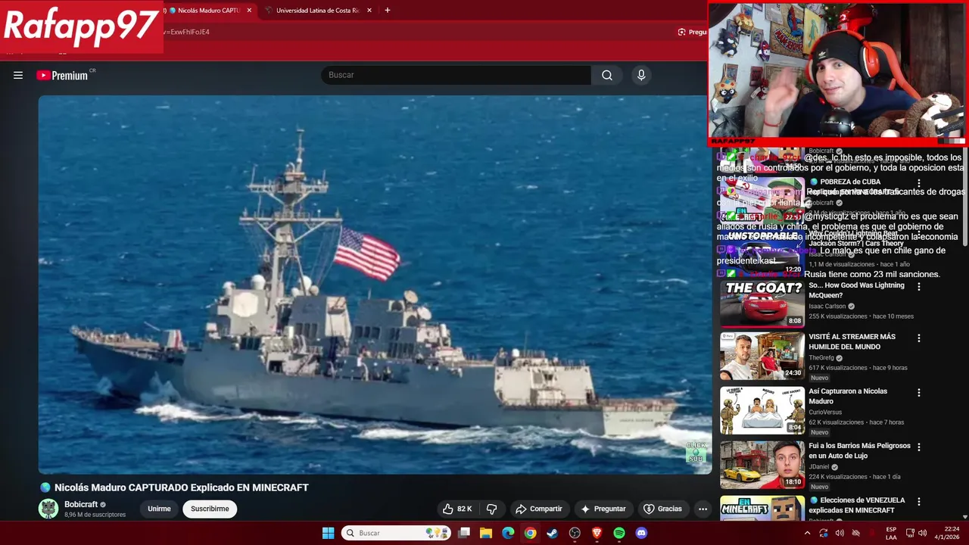Close the Universidad Latina tab
969x545 pixels.
point(369,11)
